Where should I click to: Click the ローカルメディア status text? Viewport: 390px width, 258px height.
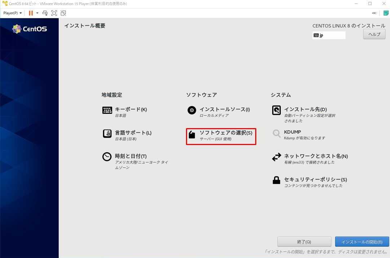tap(214, 116)
